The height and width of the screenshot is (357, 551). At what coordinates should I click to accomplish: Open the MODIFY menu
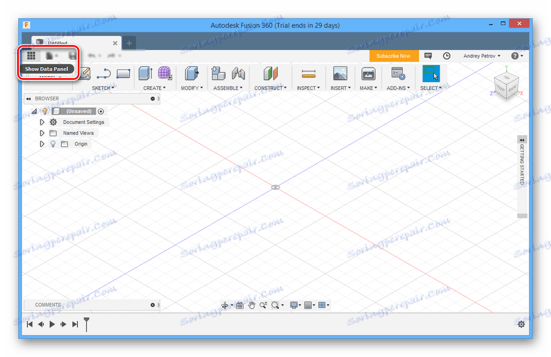pos(192,88)
